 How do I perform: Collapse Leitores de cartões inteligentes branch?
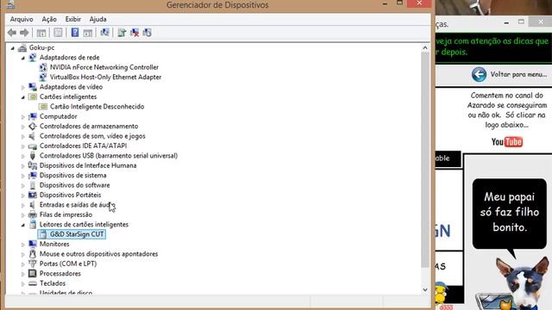tap(23, 225)
